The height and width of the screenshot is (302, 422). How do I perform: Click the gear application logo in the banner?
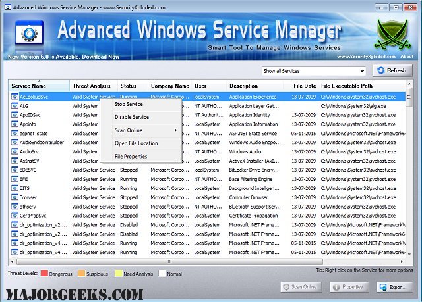point(29,33)
